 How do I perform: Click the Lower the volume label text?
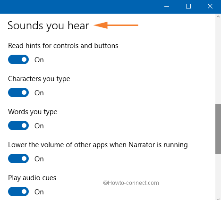click(98, 145)
